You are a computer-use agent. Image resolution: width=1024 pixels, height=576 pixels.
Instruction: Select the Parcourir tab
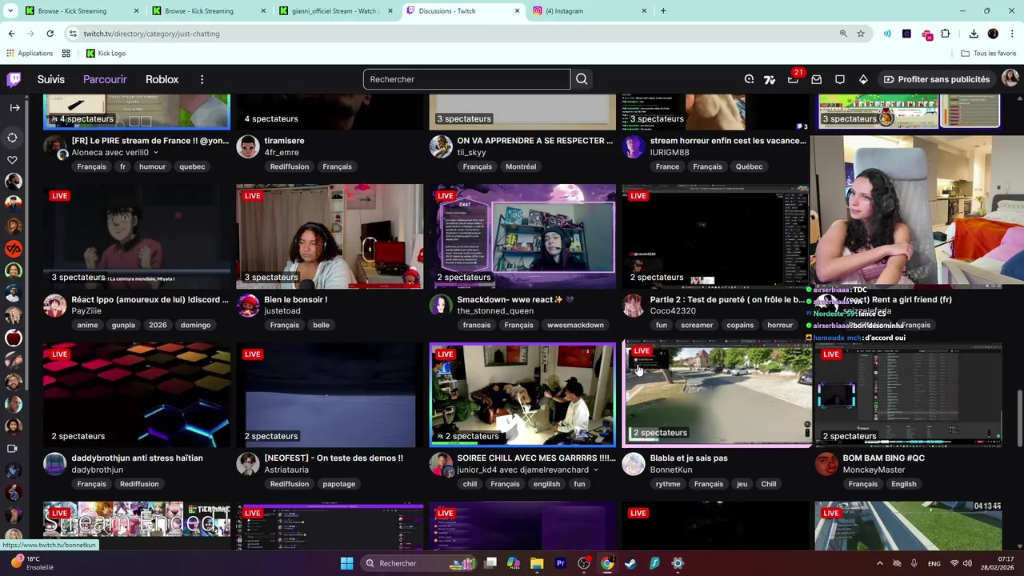[105, 79]
